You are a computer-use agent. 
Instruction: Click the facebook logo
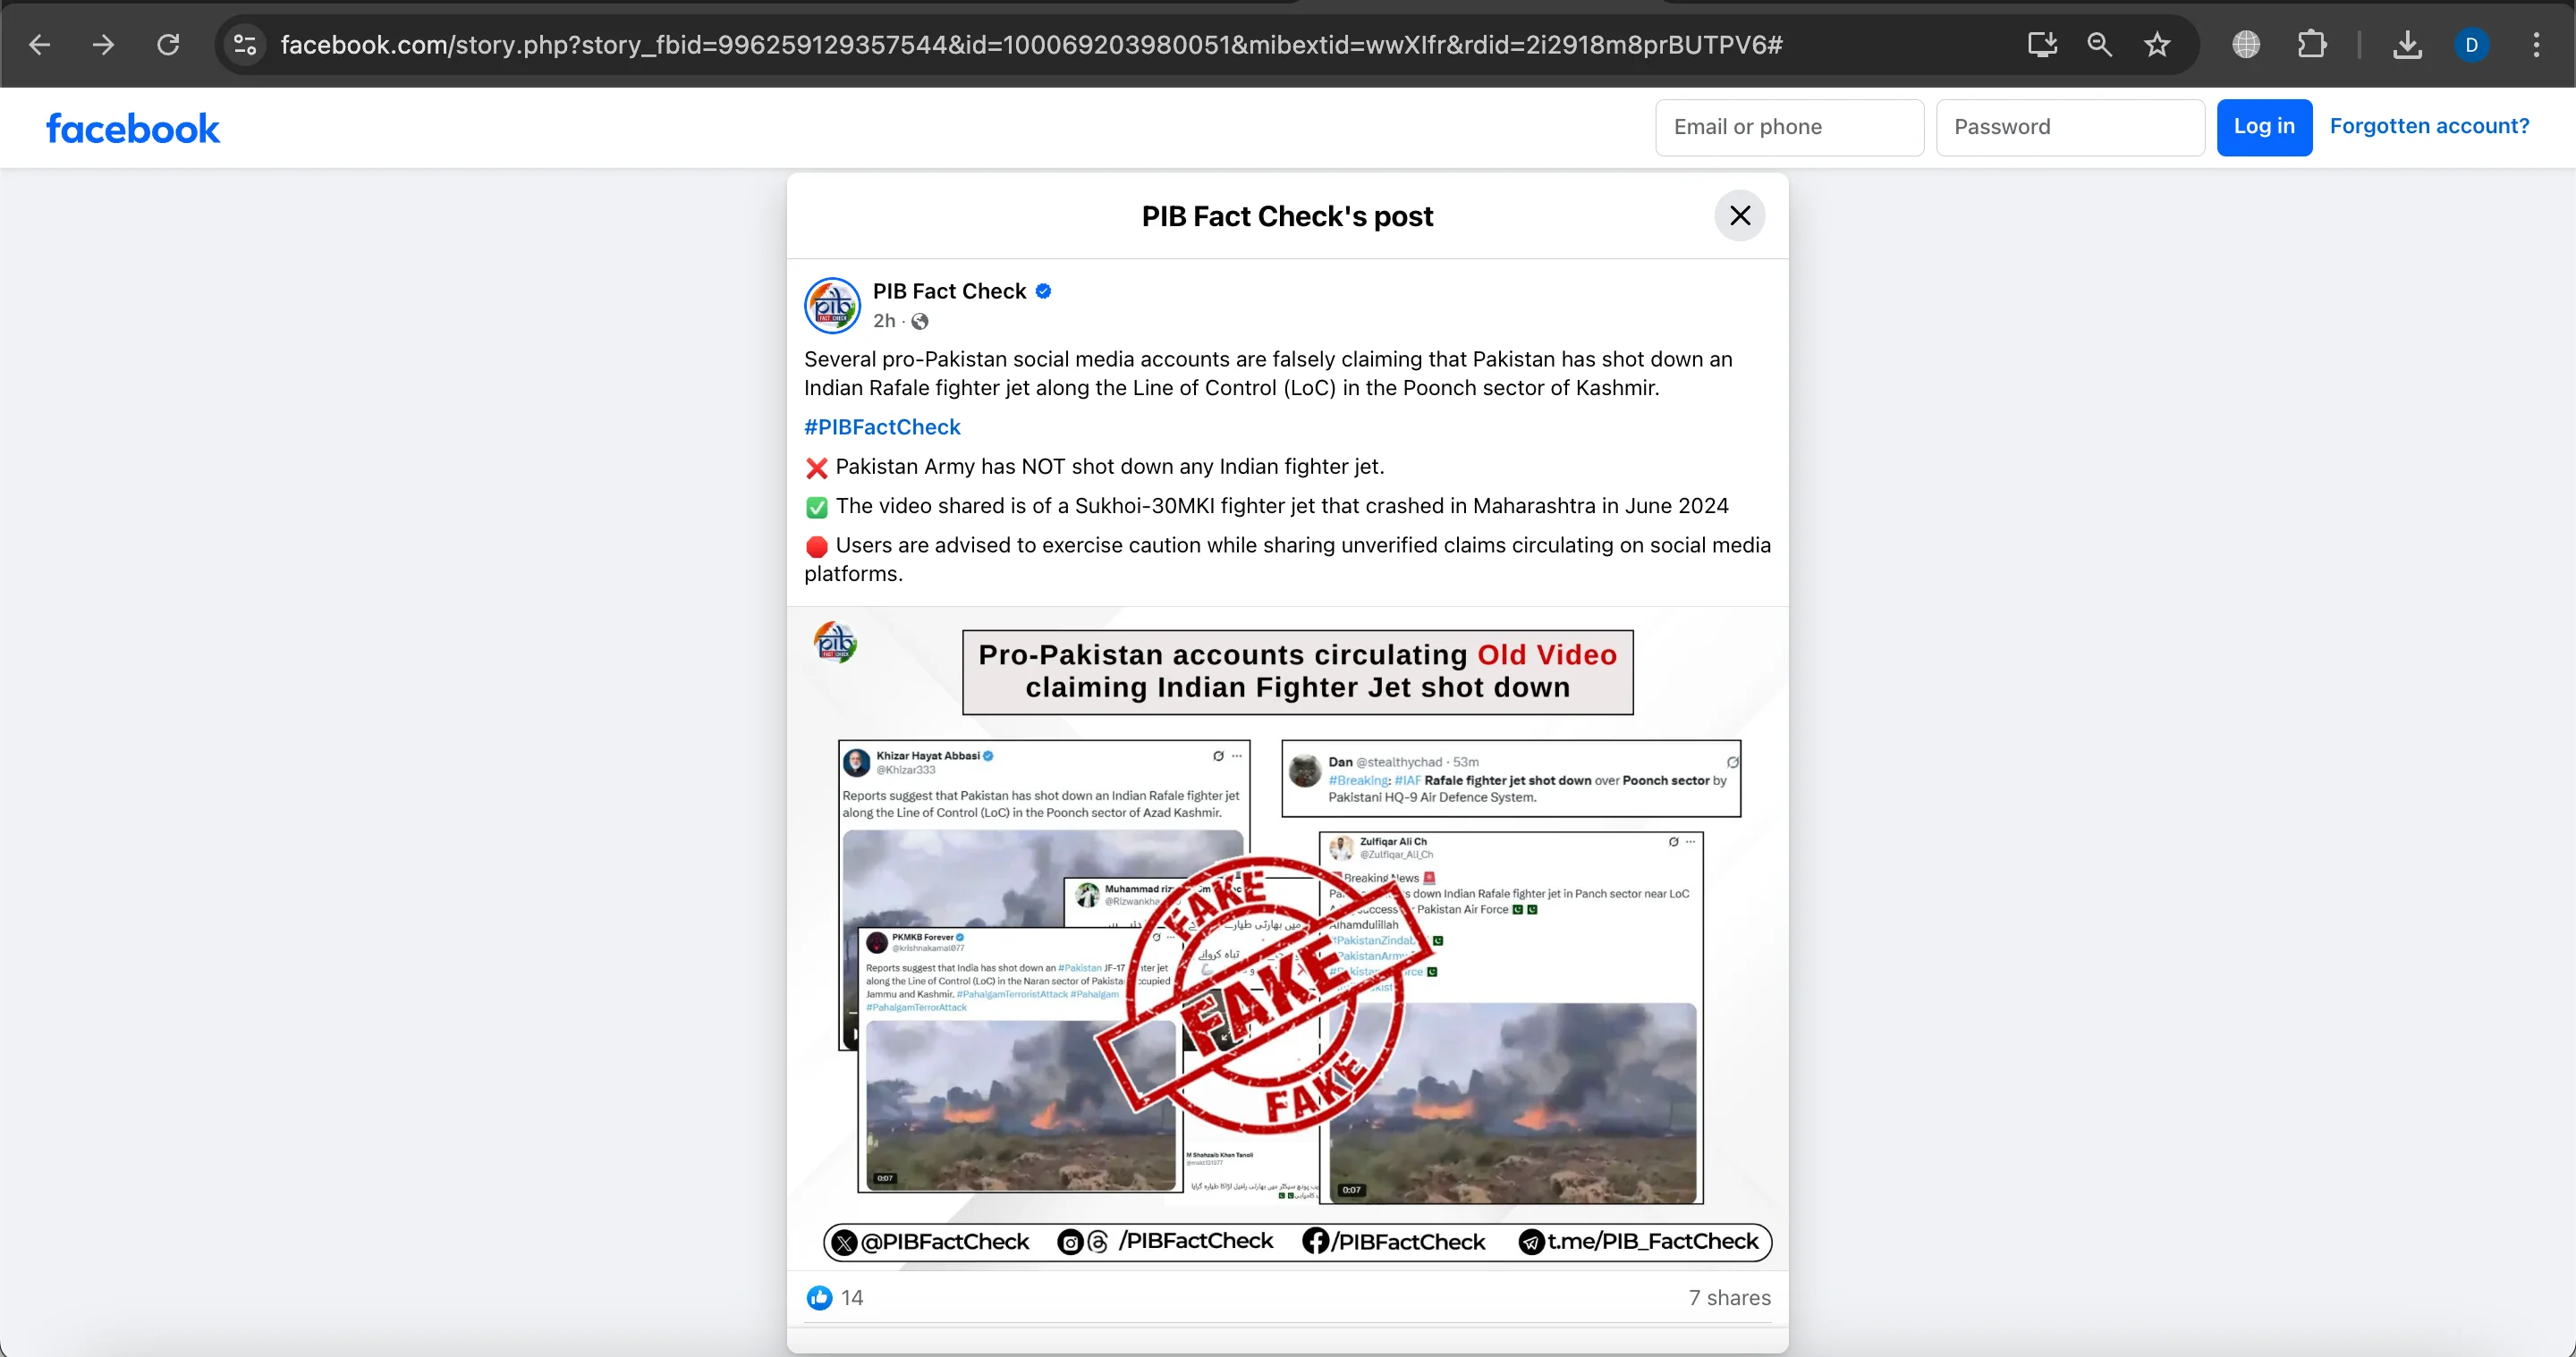pyautogui.click(x=133, y=129)
